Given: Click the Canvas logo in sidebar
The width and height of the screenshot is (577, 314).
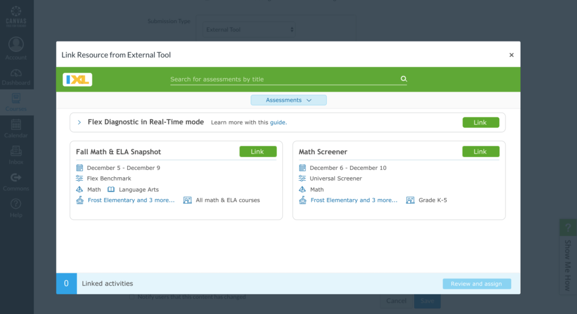Looking at the screenshot, I should (16, 16).
